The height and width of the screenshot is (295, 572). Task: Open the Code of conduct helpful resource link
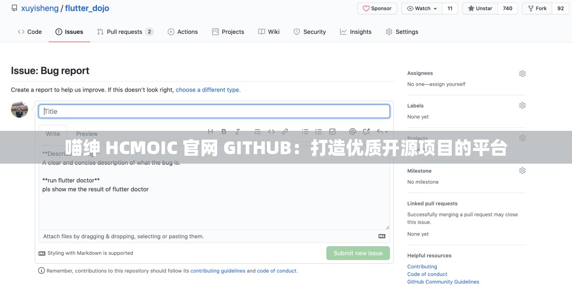click(x=427, y=274)
